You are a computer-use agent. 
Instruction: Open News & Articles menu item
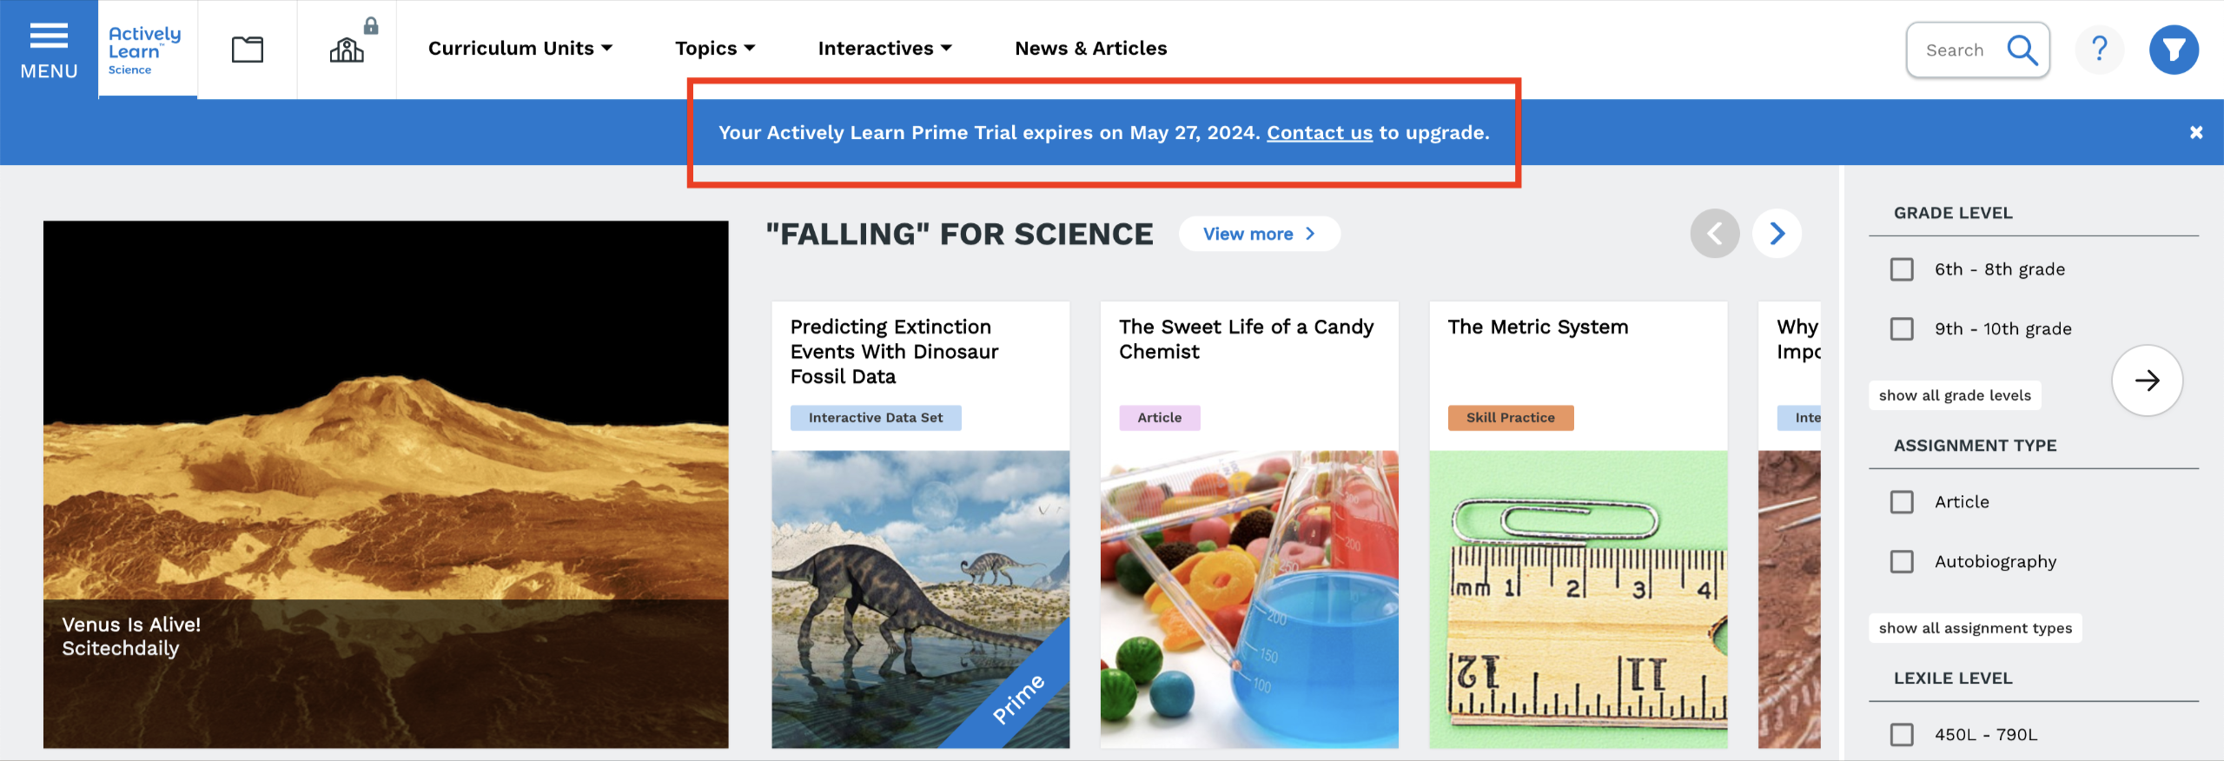point(1090,49)
